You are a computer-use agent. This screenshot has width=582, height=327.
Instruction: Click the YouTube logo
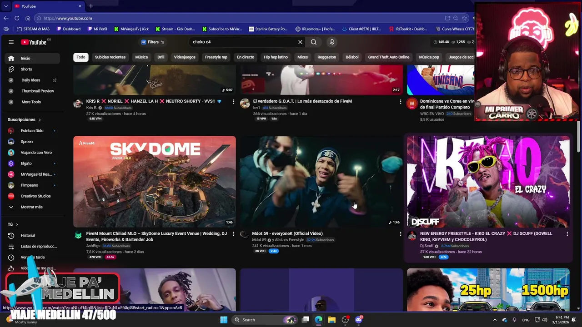pyautogui.click(x=34, y=42)
